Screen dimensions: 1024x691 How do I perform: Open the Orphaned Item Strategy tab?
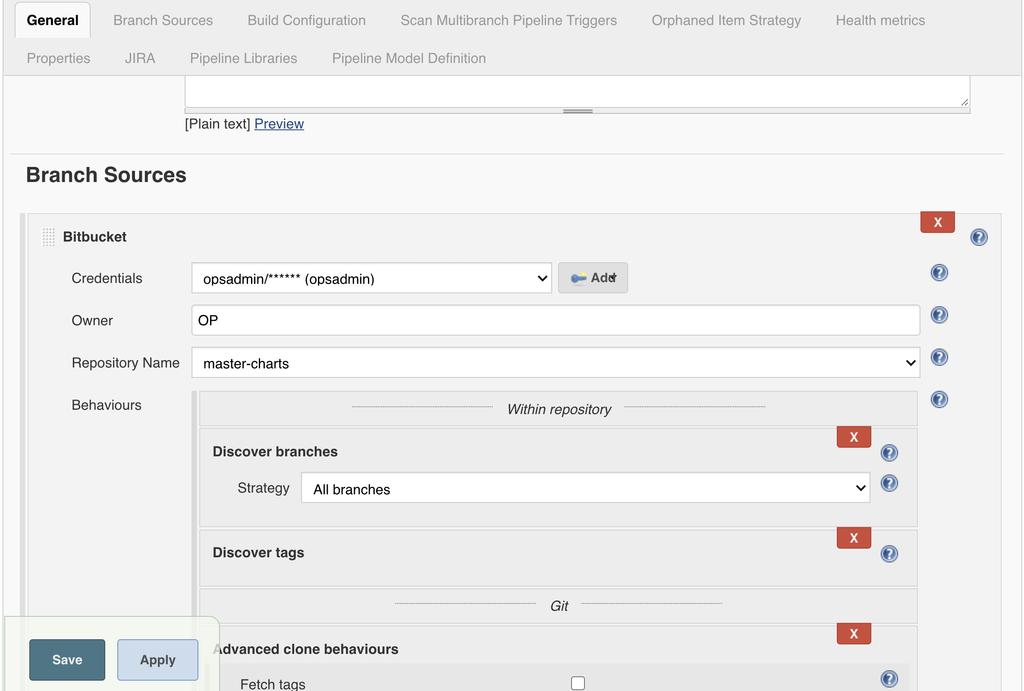point(726,20)
